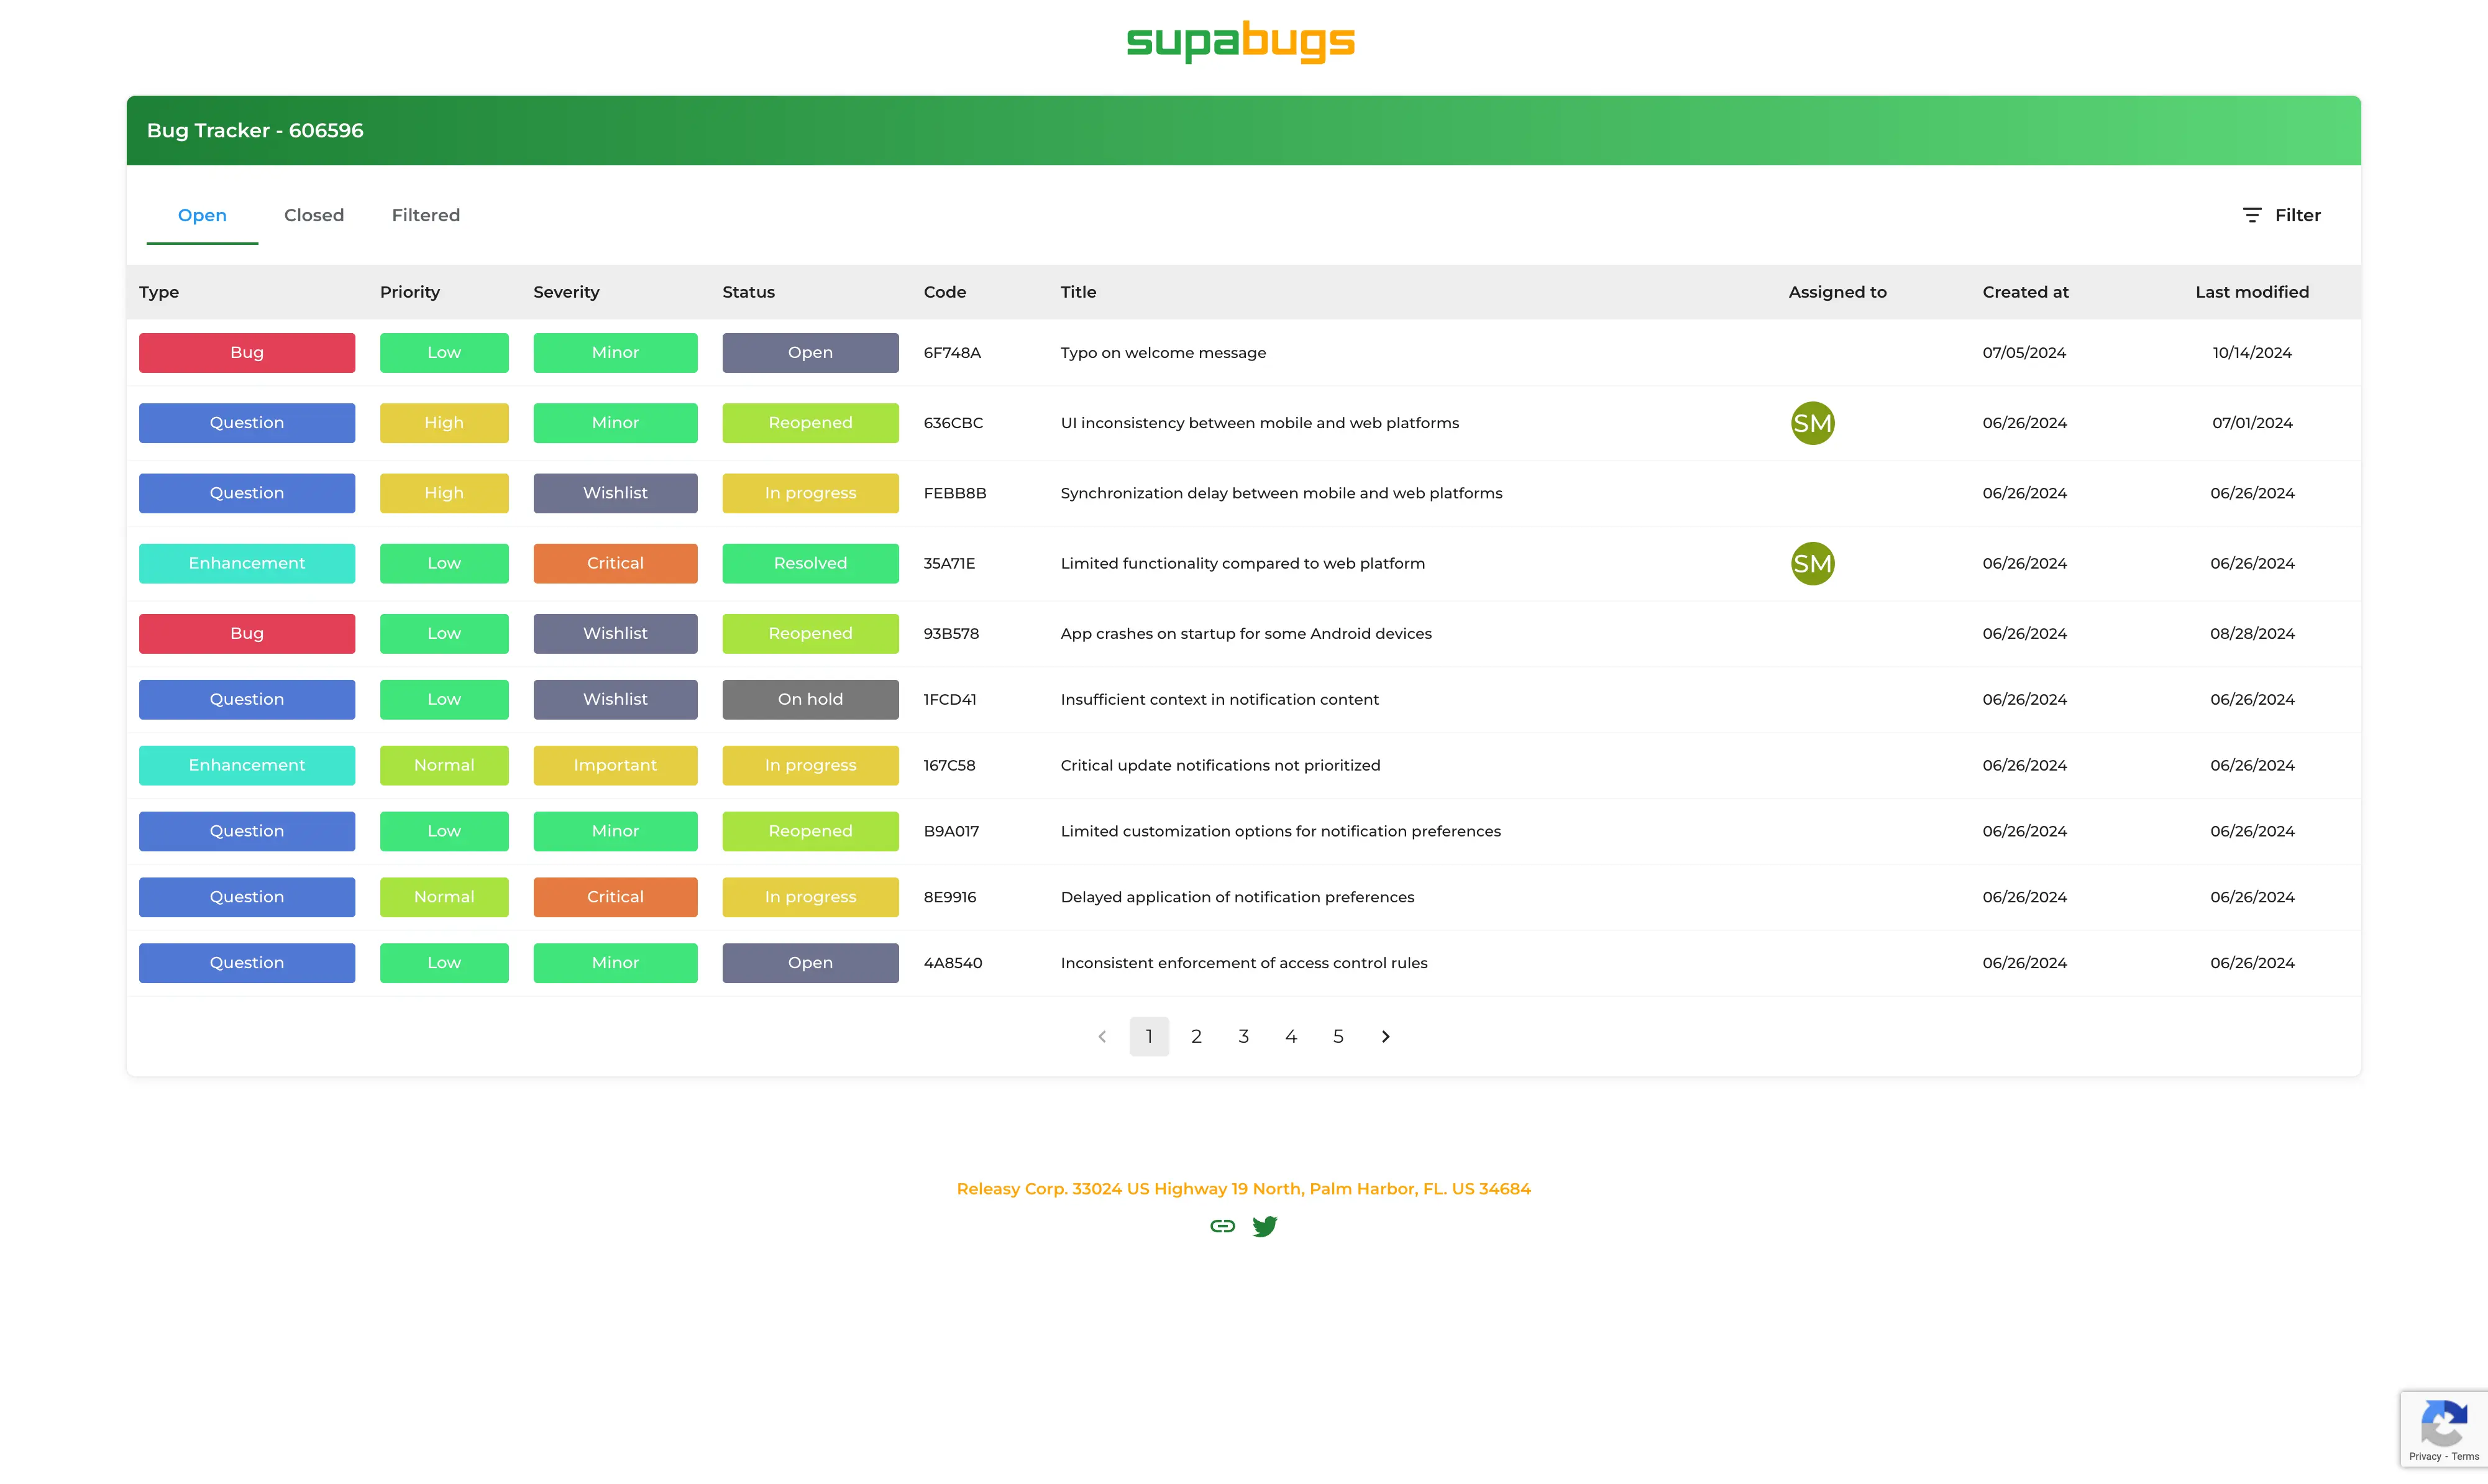
Task: Open page 3 in pagination
Action: click(x=1243, y=1037)
